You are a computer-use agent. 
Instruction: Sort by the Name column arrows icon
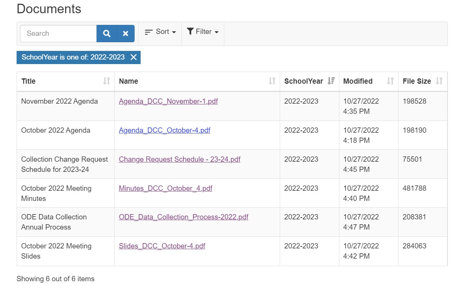coord(272,81)
